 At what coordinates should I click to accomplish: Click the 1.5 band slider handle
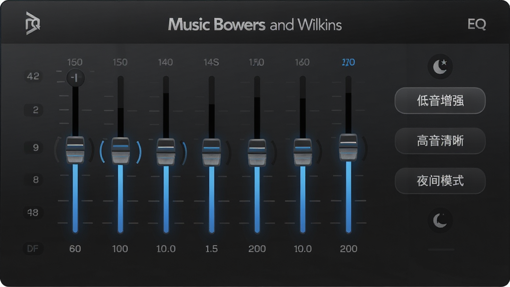[211, 152]
